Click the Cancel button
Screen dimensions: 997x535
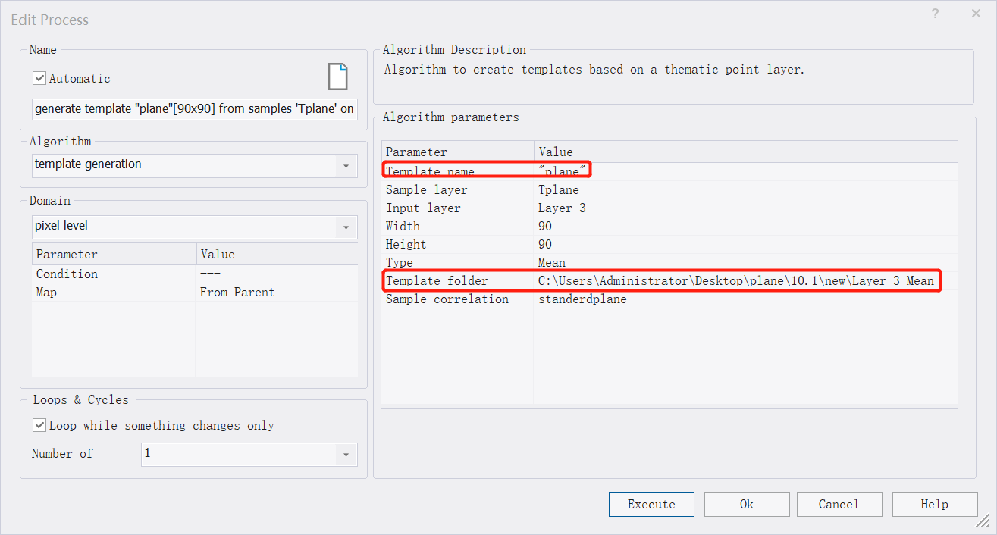pos(838,504)
